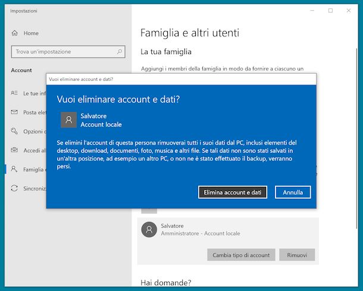The height and width of the screenshot is (291, 363).
Task: Open Cambia tipo di account for Salvatore
Action: [x=241, y=255]
